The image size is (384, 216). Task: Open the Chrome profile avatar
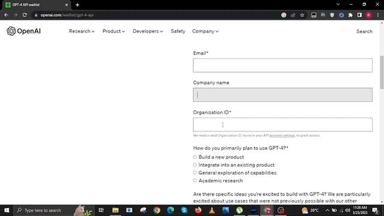368,15
